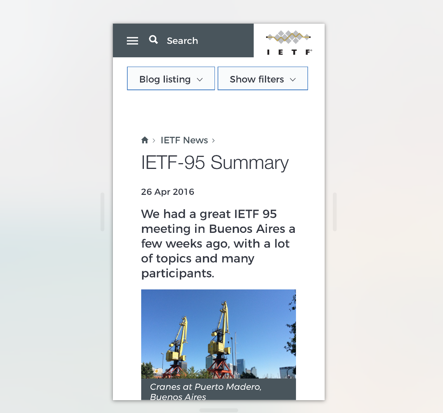
Task: Click the chevron beside Show filters
Action: point(292,79)
